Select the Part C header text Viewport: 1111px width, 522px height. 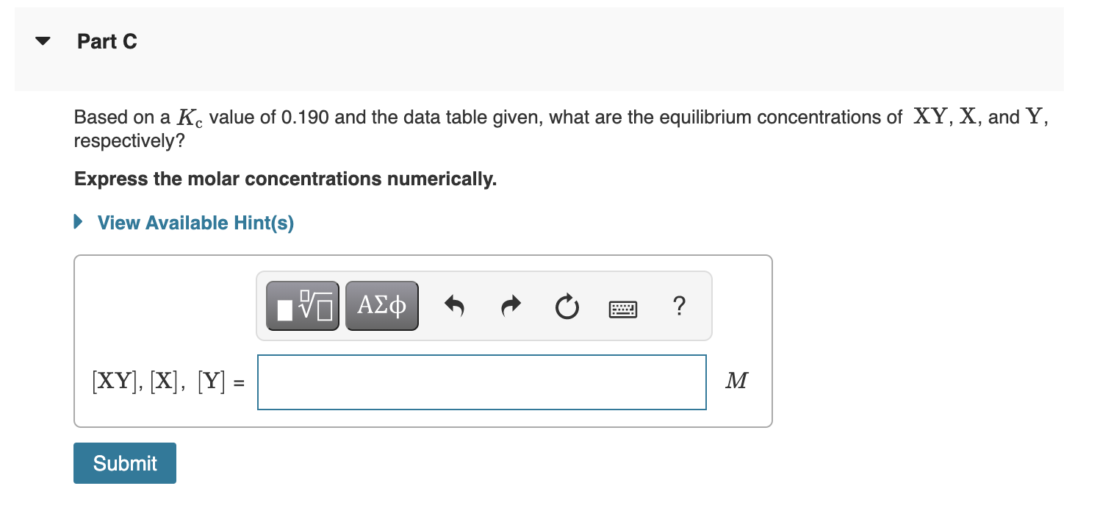[x=107, y=41]
